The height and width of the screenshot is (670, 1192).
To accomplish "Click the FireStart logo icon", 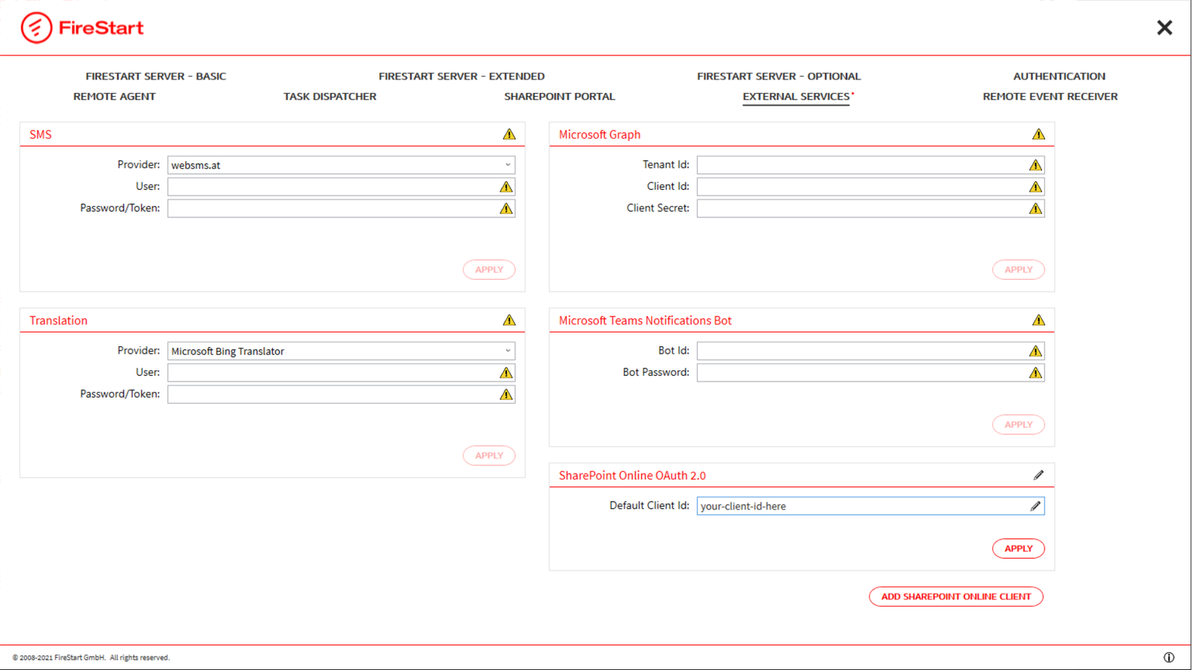I will point(35,26).
